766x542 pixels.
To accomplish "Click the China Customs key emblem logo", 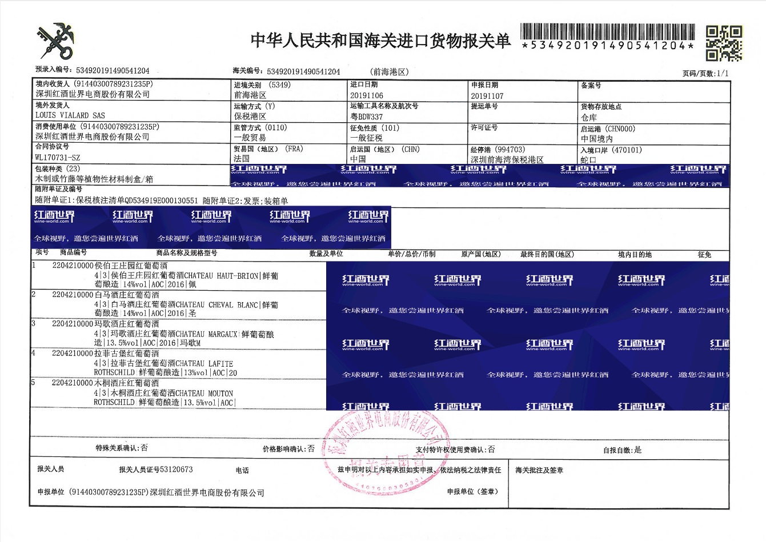I will [x=57, y=42].
